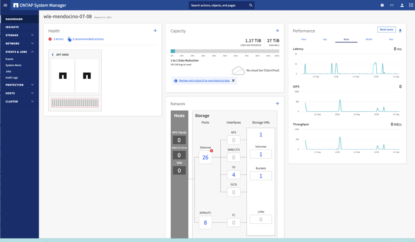415x242 pixels.
Task: Open Network details arrow
Action: click(277, 103)
